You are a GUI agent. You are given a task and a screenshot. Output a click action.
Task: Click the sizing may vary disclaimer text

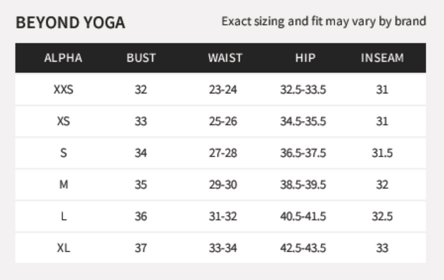[x=324, y=22]
